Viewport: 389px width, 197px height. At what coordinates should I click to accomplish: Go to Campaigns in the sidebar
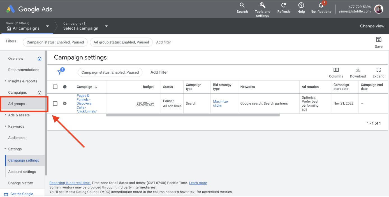18,92
